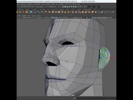Open the Mesh Tools menu

[30, 4]
